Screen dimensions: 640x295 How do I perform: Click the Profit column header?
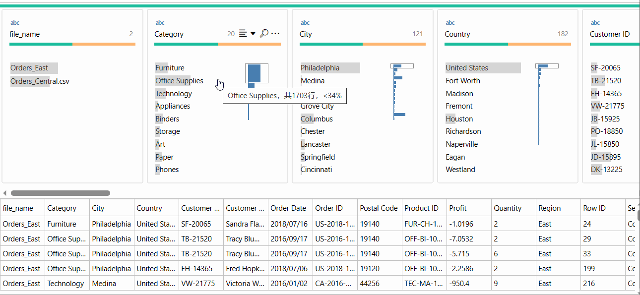click(x=469, y=208)
